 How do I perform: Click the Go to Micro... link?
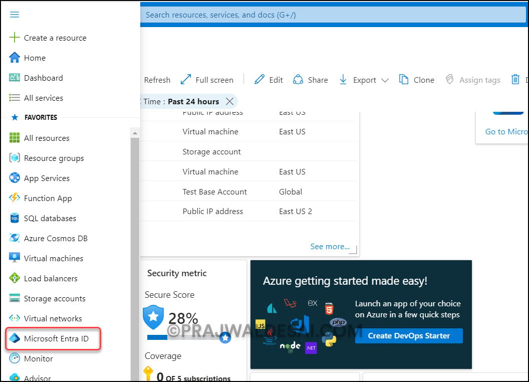[x=506, y=132]
